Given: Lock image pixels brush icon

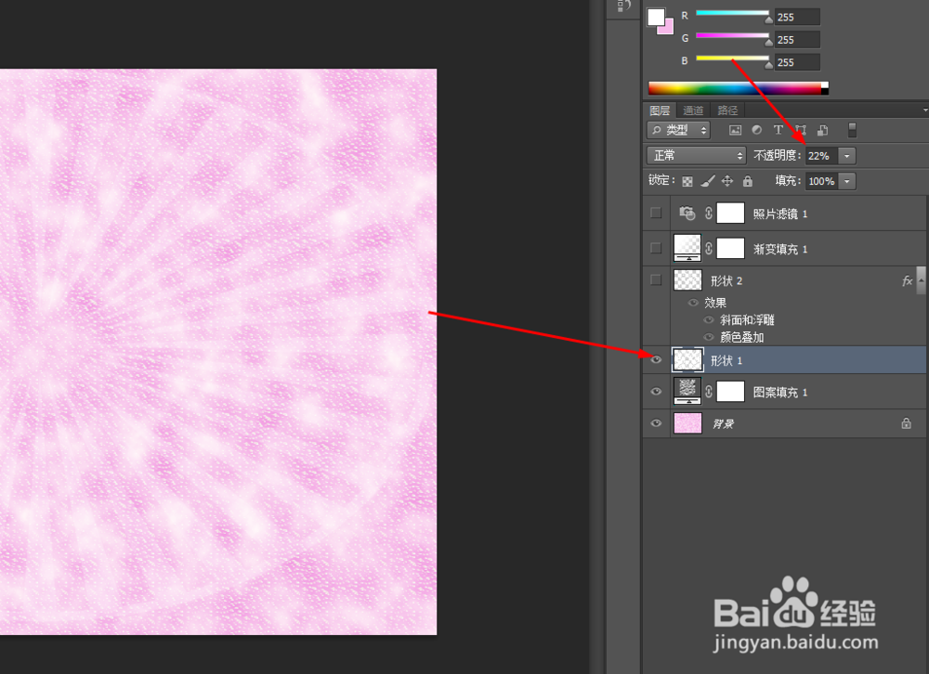Looking at the screenshot, I should 707,181.
